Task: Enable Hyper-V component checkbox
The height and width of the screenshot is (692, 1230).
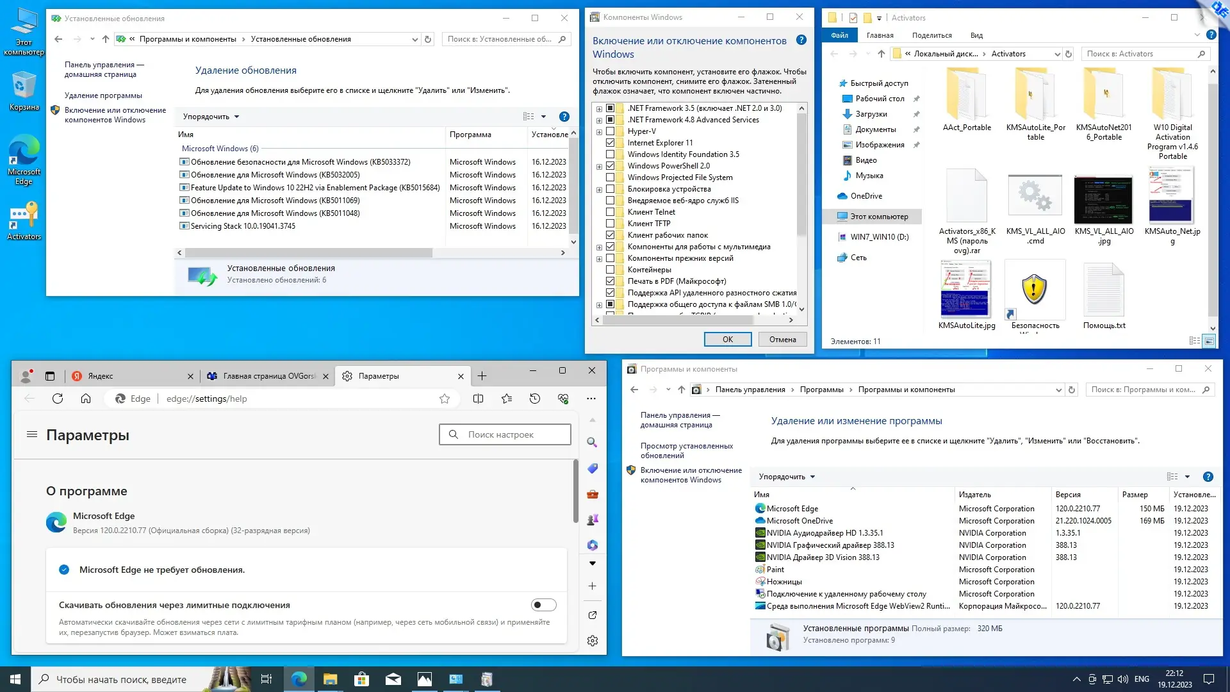Action: 611,131
